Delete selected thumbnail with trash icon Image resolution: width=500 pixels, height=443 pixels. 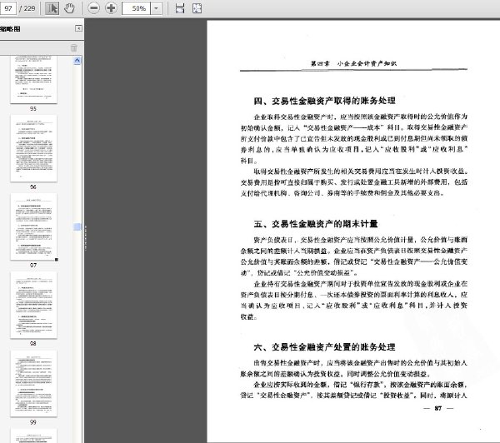pyautogui.click(x=73, y=47)
